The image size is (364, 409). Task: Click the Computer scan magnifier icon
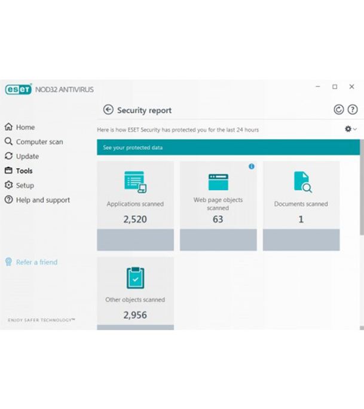8,141
